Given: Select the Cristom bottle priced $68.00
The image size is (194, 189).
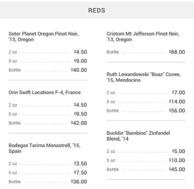Looking at the screenshot, I should point(146,52).
